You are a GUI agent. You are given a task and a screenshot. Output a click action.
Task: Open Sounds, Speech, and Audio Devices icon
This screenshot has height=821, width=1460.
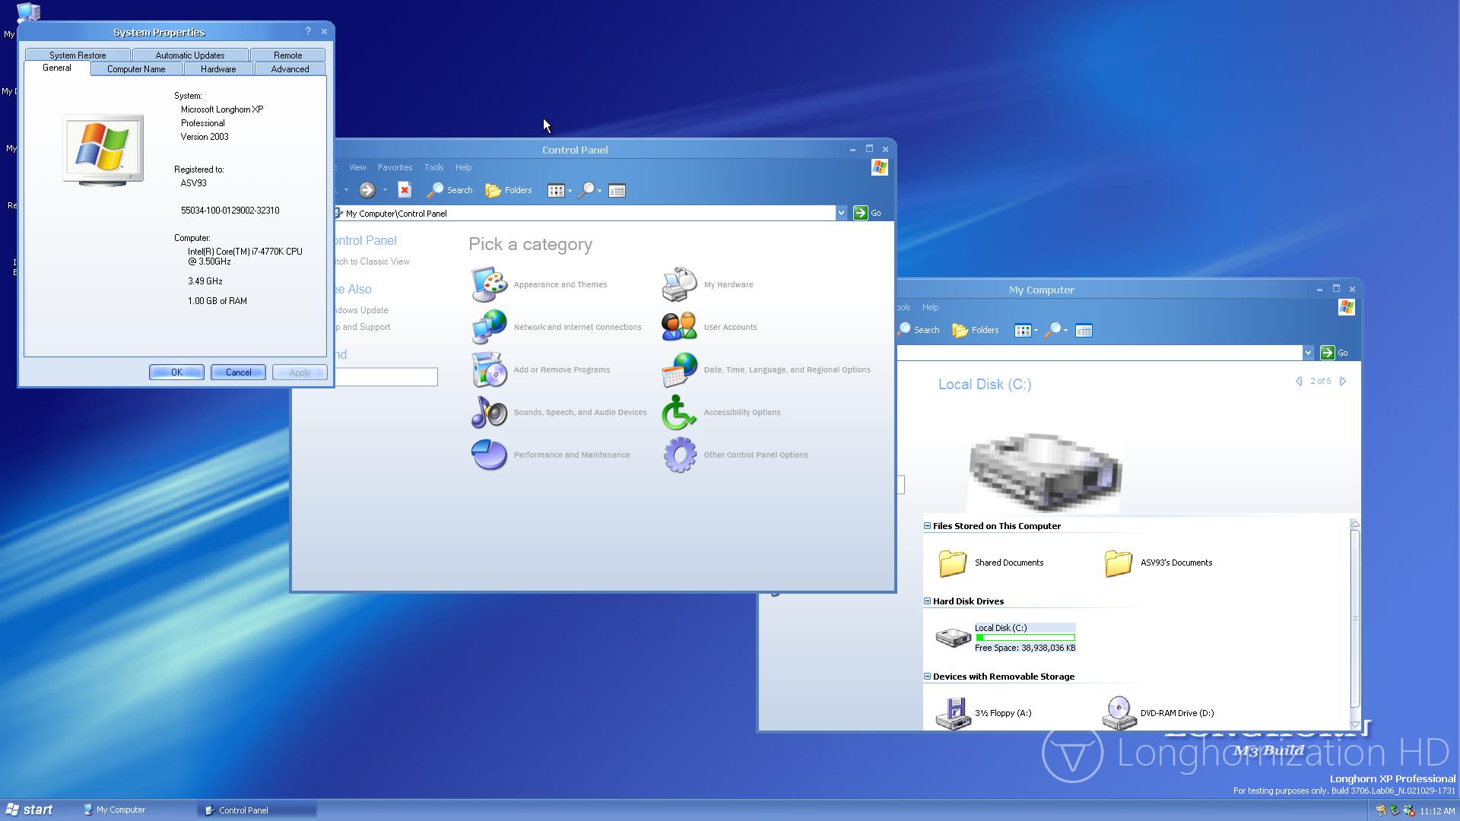[489, 413]
